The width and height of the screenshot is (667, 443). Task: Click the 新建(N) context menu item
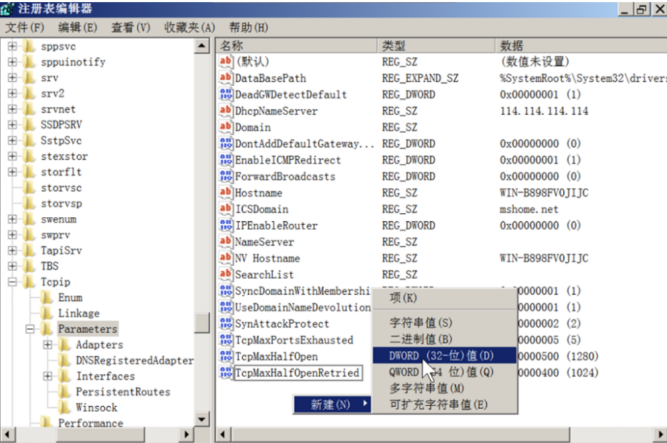[332, 404]
